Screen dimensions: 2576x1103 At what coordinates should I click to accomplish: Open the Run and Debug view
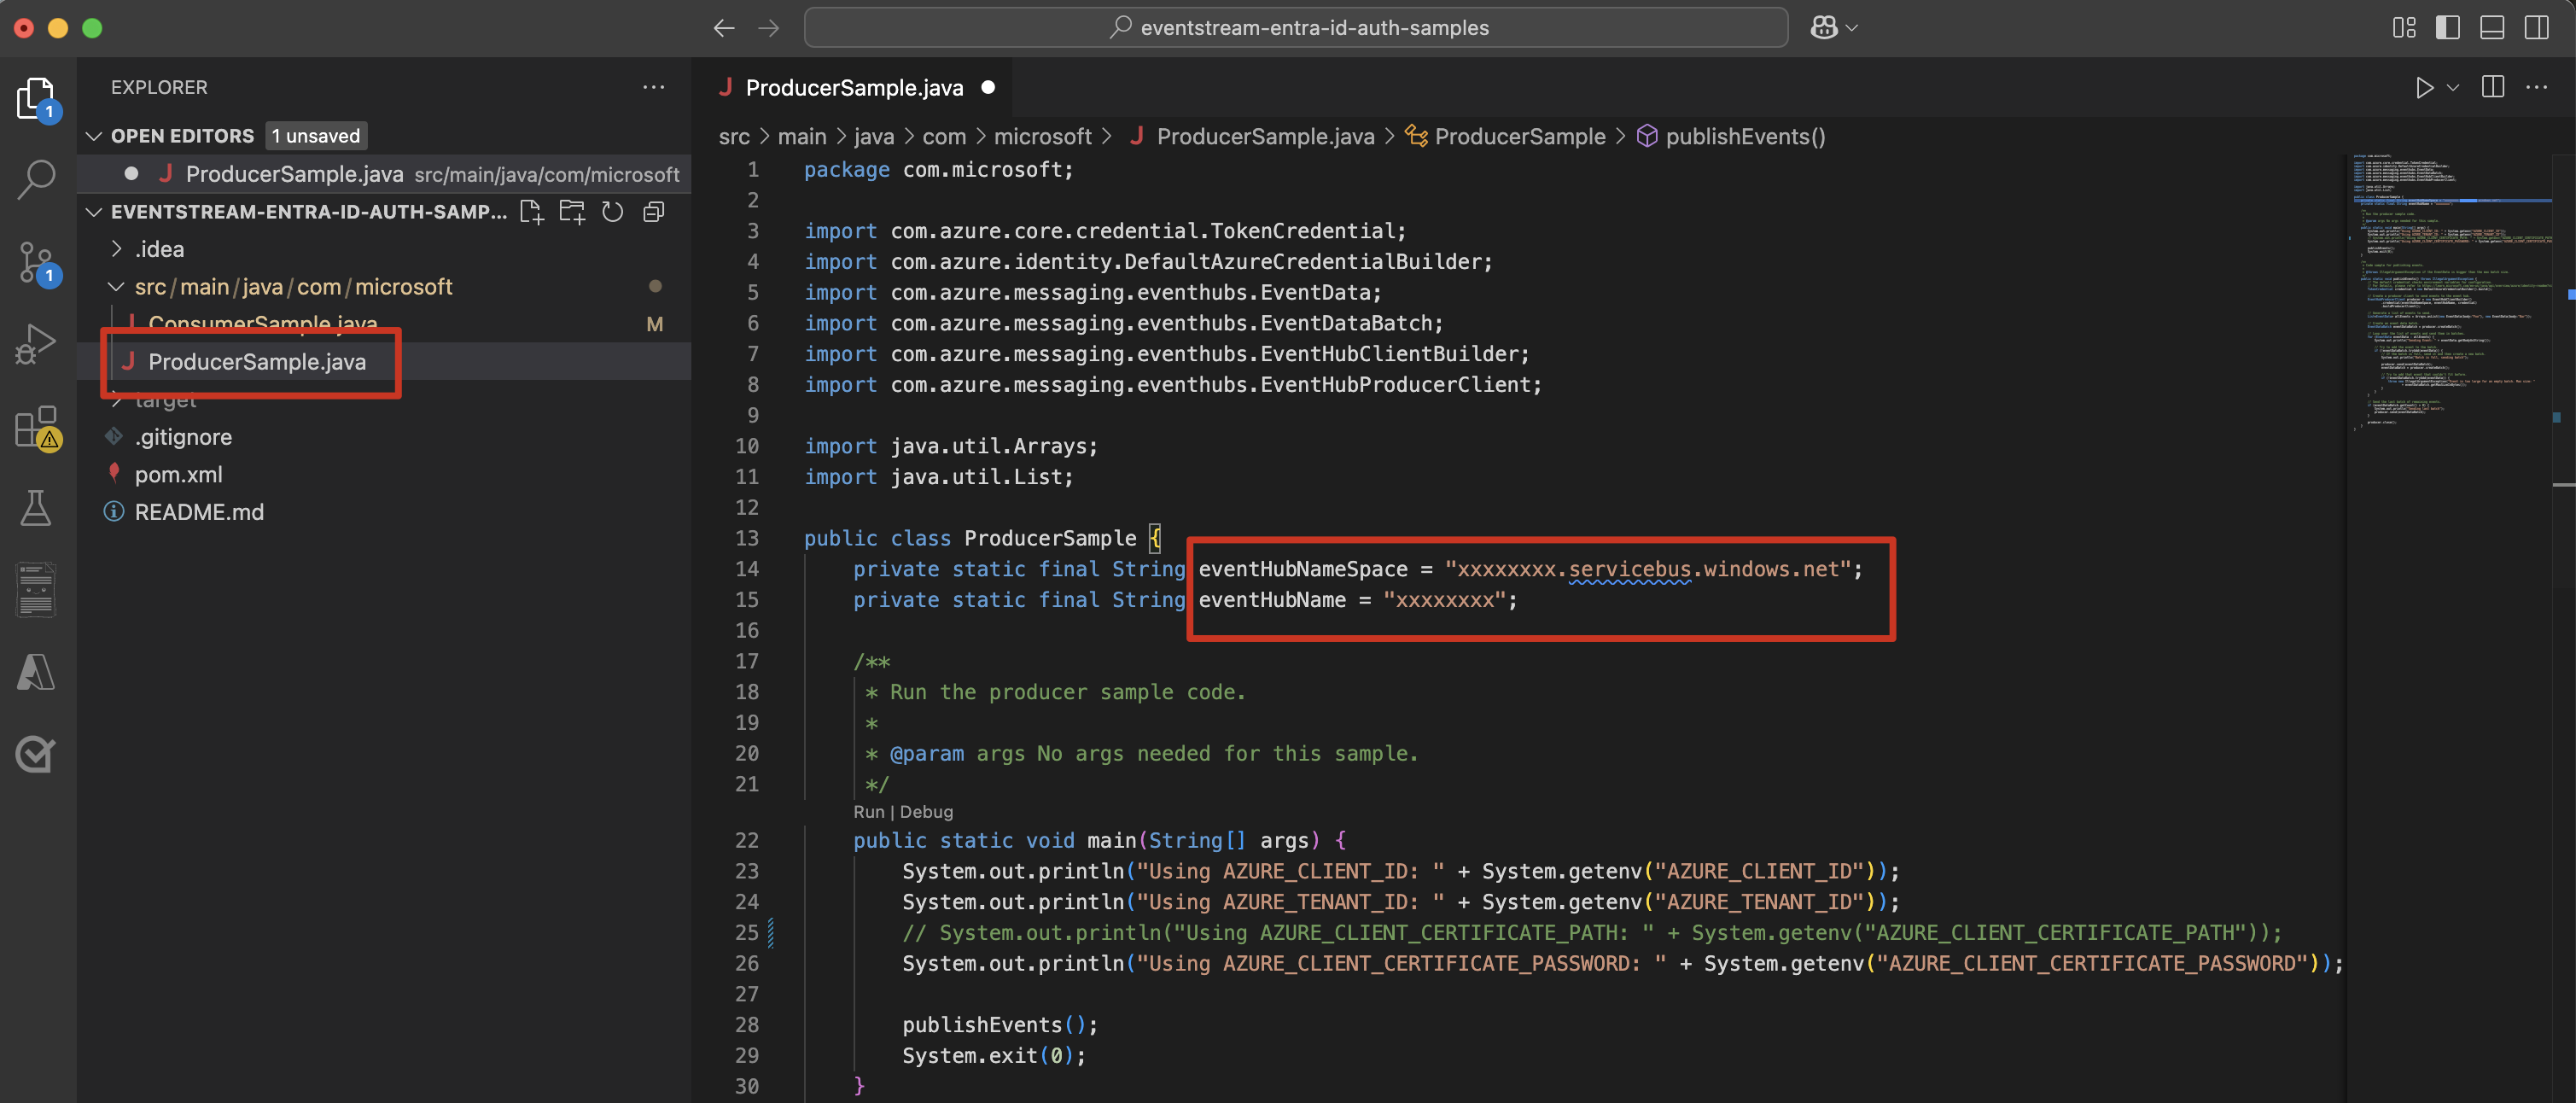pyautogui.click(x=37, y=344)
